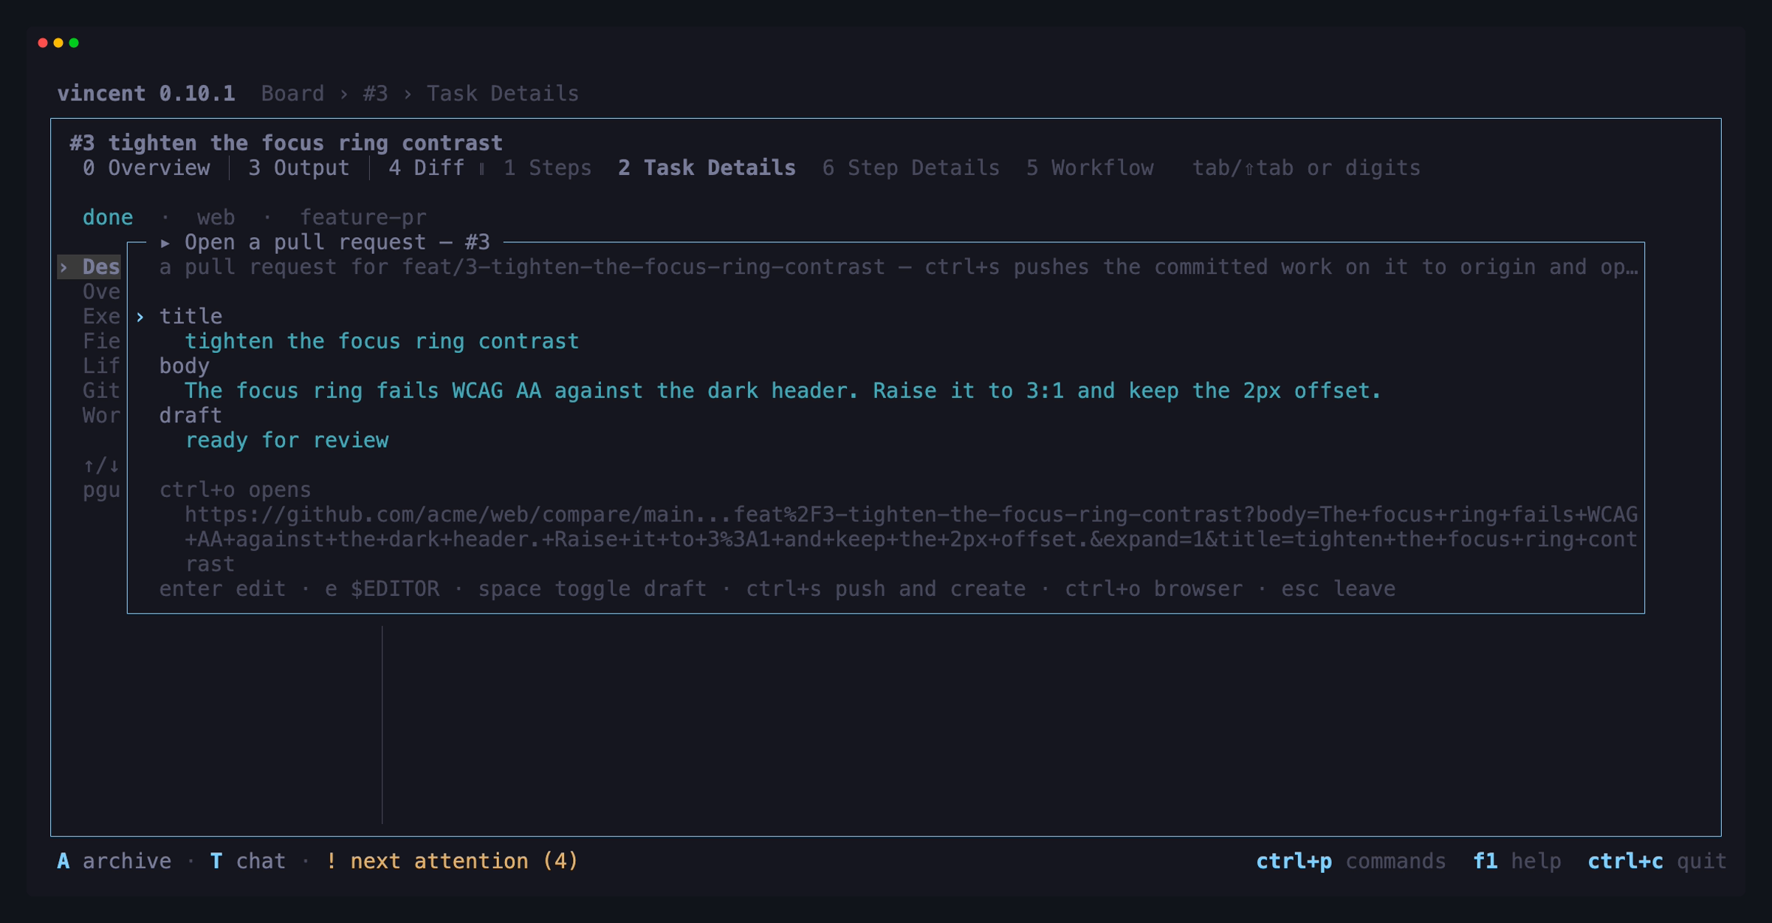Screen dimensions: 1772x923
Task: Click the red close window button
Action: click(x=43, y=43)
